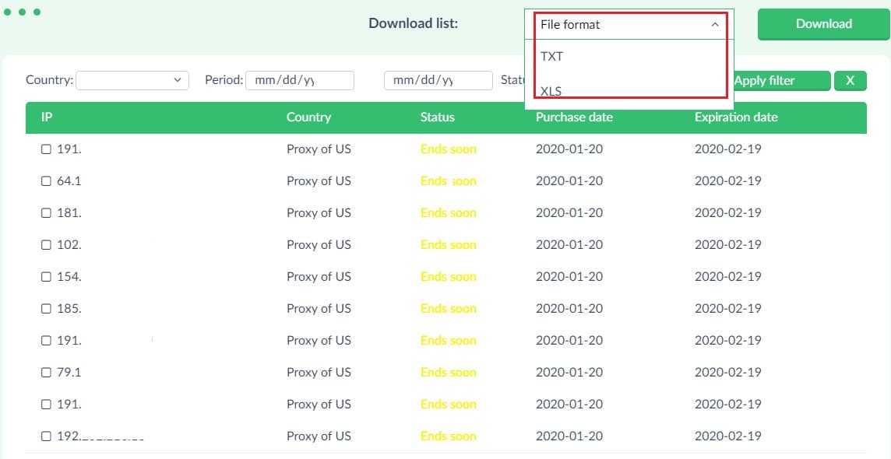The height and width of the screenshot is (459, 891).
Task: Clear filters with the X button
Action: point(850,81)
